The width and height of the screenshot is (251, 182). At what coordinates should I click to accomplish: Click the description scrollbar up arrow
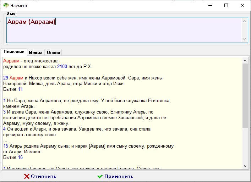coord(245,60)
